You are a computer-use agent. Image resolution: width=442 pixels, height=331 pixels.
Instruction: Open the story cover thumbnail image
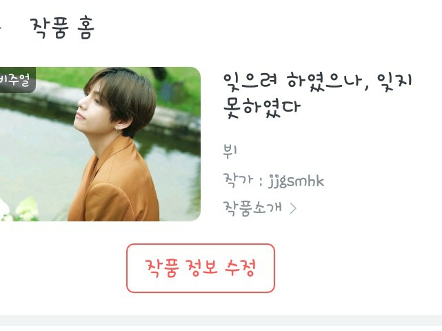100,144
